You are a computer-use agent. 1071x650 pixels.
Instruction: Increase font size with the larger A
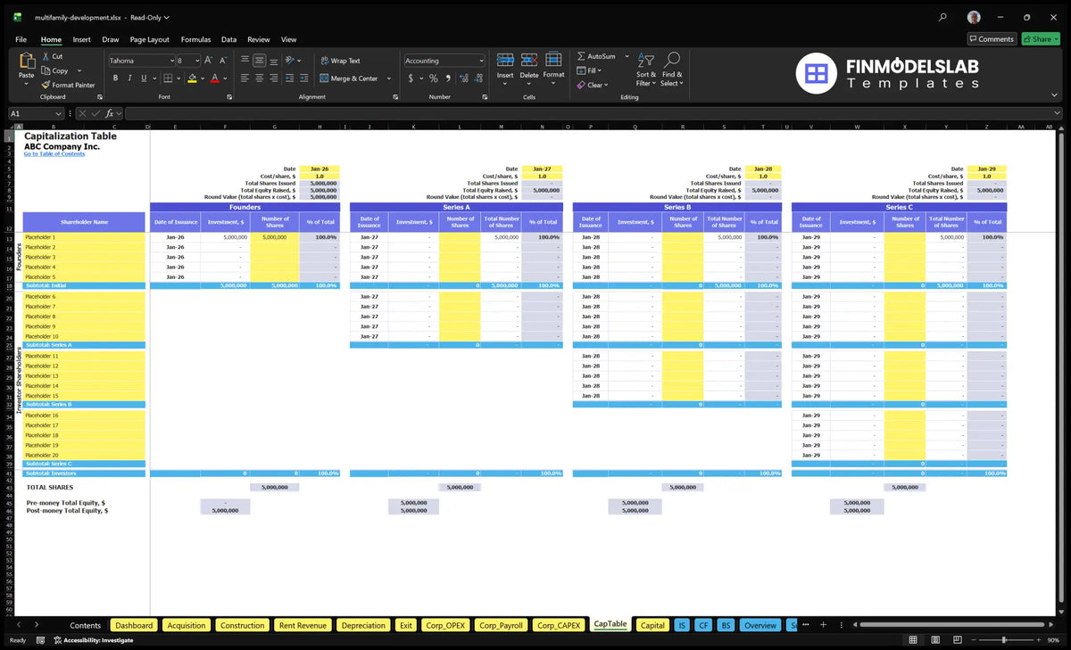click(x=209, y=61)
